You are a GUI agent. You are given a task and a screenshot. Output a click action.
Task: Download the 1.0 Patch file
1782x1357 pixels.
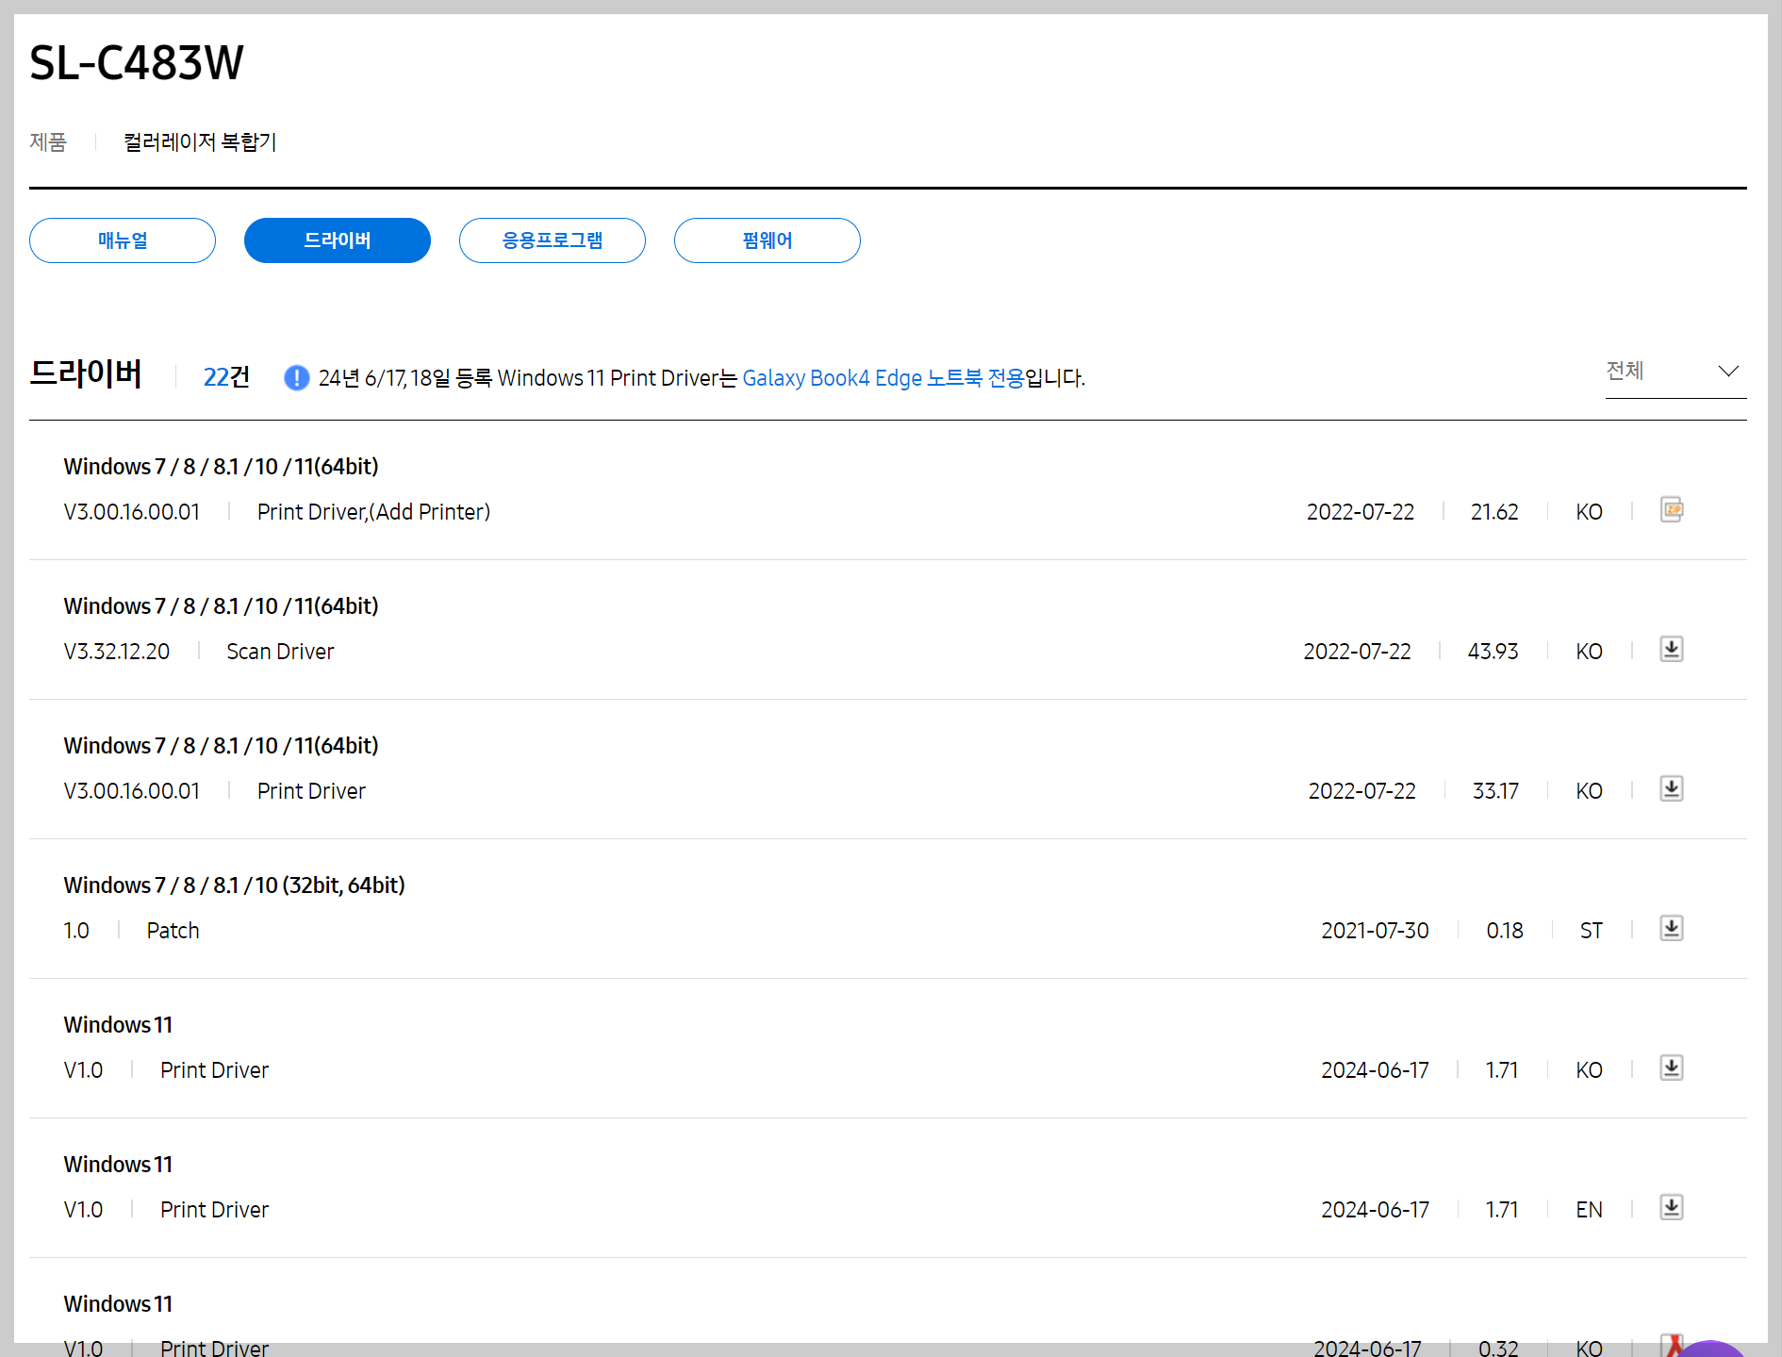coord(1672,929)
